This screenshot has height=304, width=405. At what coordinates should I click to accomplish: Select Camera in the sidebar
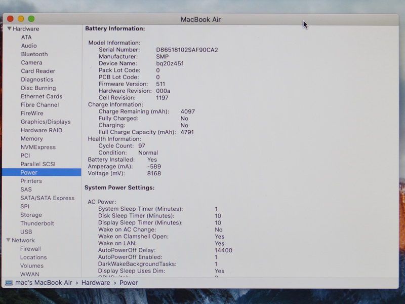pos(31,62)
